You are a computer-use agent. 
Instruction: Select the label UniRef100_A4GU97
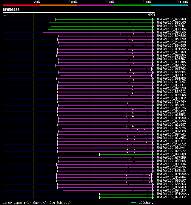click(171, 82)
